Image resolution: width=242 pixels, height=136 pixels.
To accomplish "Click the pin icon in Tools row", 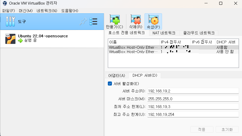I will tap(83, 21).
